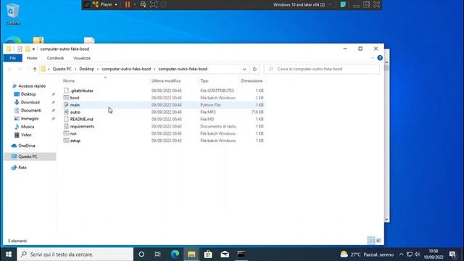464x261 pixels.
Task: Open Microsoft Store from the taskbar
Action: (208, 254)
